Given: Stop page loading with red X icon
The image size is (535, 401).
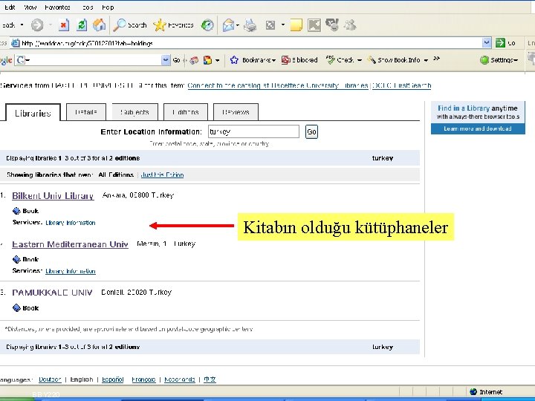Looking at the screenshot, I should (x=63, y=25).
